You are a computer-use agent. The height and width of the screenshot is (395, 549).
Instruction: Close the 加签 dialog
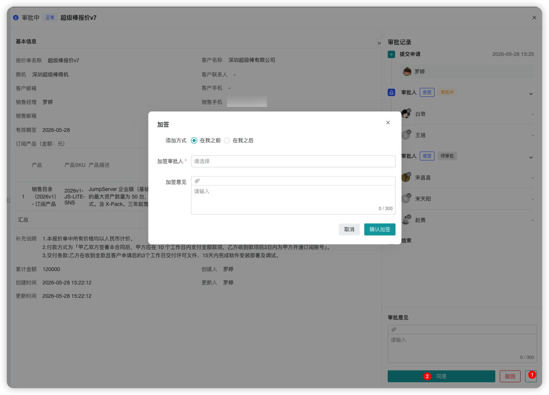[388, 122]
